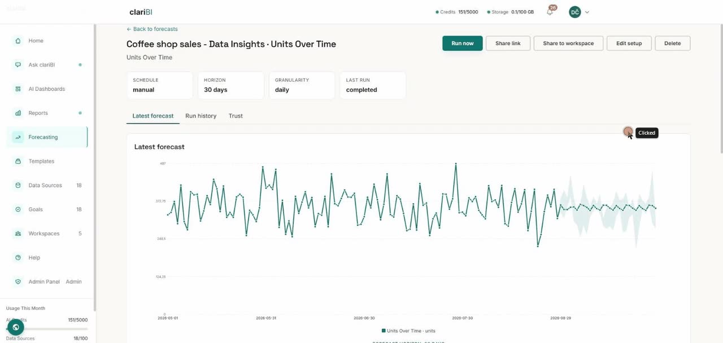Open the Admin Panel menu item

pyautogui.click(x=47, y=282)
